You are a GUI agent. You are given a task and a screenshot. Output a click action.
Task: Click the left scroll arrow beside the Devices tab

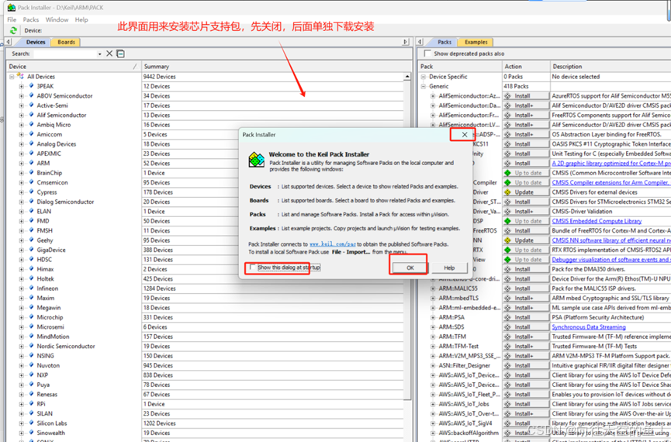[x=8, y=42]
